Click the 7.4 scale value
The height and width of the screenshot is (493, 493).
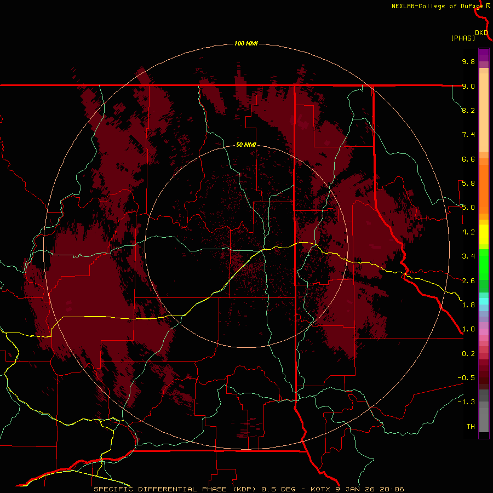click(468, 135)
